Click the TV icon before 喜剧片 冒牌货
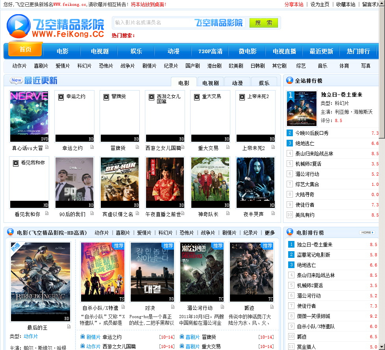Viewport: 385px width, 350px height. click(182, 336)
